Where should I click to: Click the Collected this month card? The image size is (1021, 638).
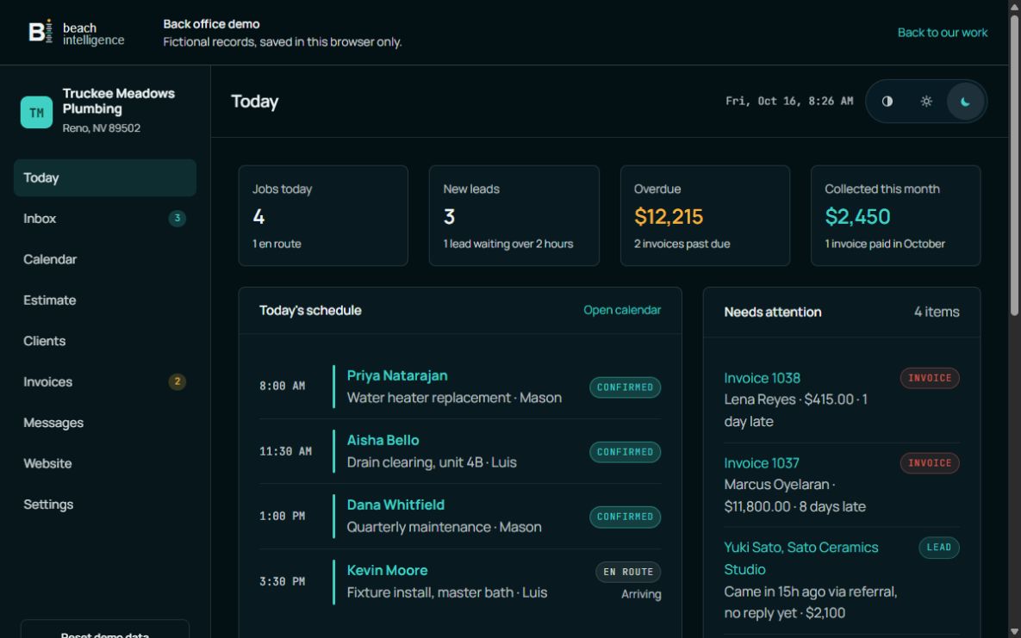tap(895, 215)
